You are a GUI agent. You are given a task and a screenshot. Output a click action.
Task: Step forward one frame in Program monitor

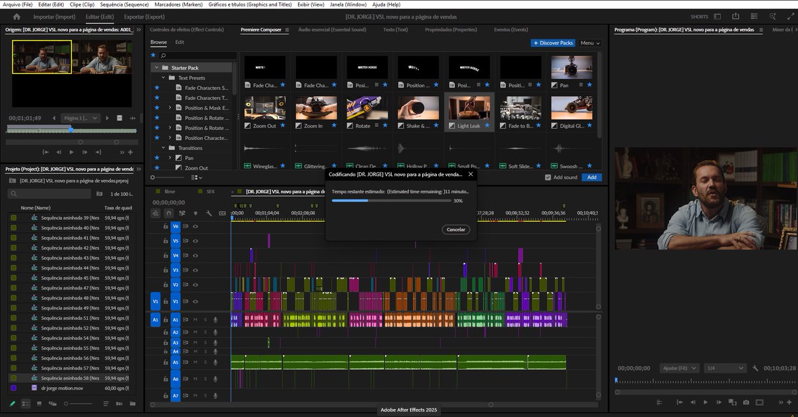click(719, 402)
